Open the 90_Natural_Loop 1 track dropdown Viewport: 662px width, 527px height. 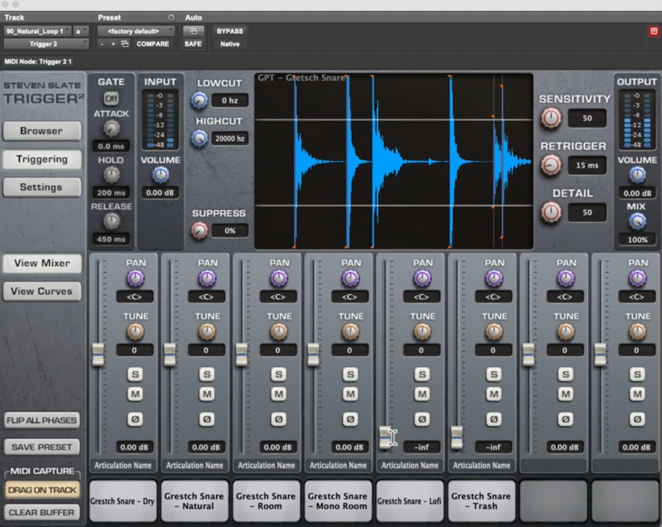click(37, 31)
